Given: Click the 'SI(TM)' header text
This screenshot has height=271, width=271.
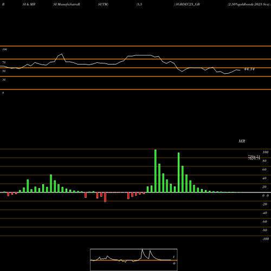Looking at the screenshot, I should point(103,4).
